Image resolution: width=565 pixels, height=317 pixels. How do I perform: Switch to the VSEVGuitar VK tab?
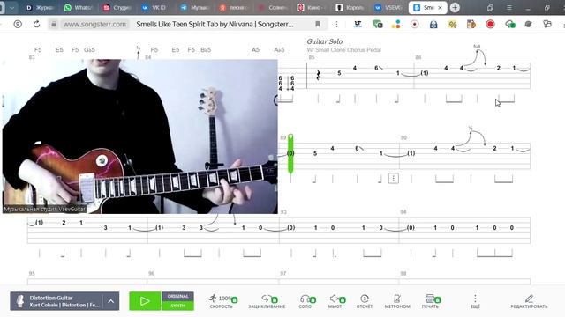(x=388, y=8)
